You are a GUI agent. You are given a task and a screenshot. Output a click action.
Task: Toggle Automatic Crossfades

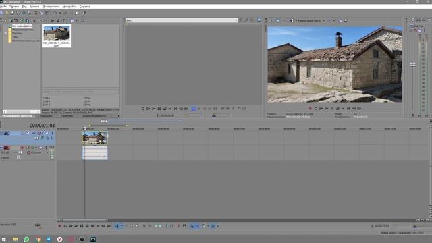(197, 226)
